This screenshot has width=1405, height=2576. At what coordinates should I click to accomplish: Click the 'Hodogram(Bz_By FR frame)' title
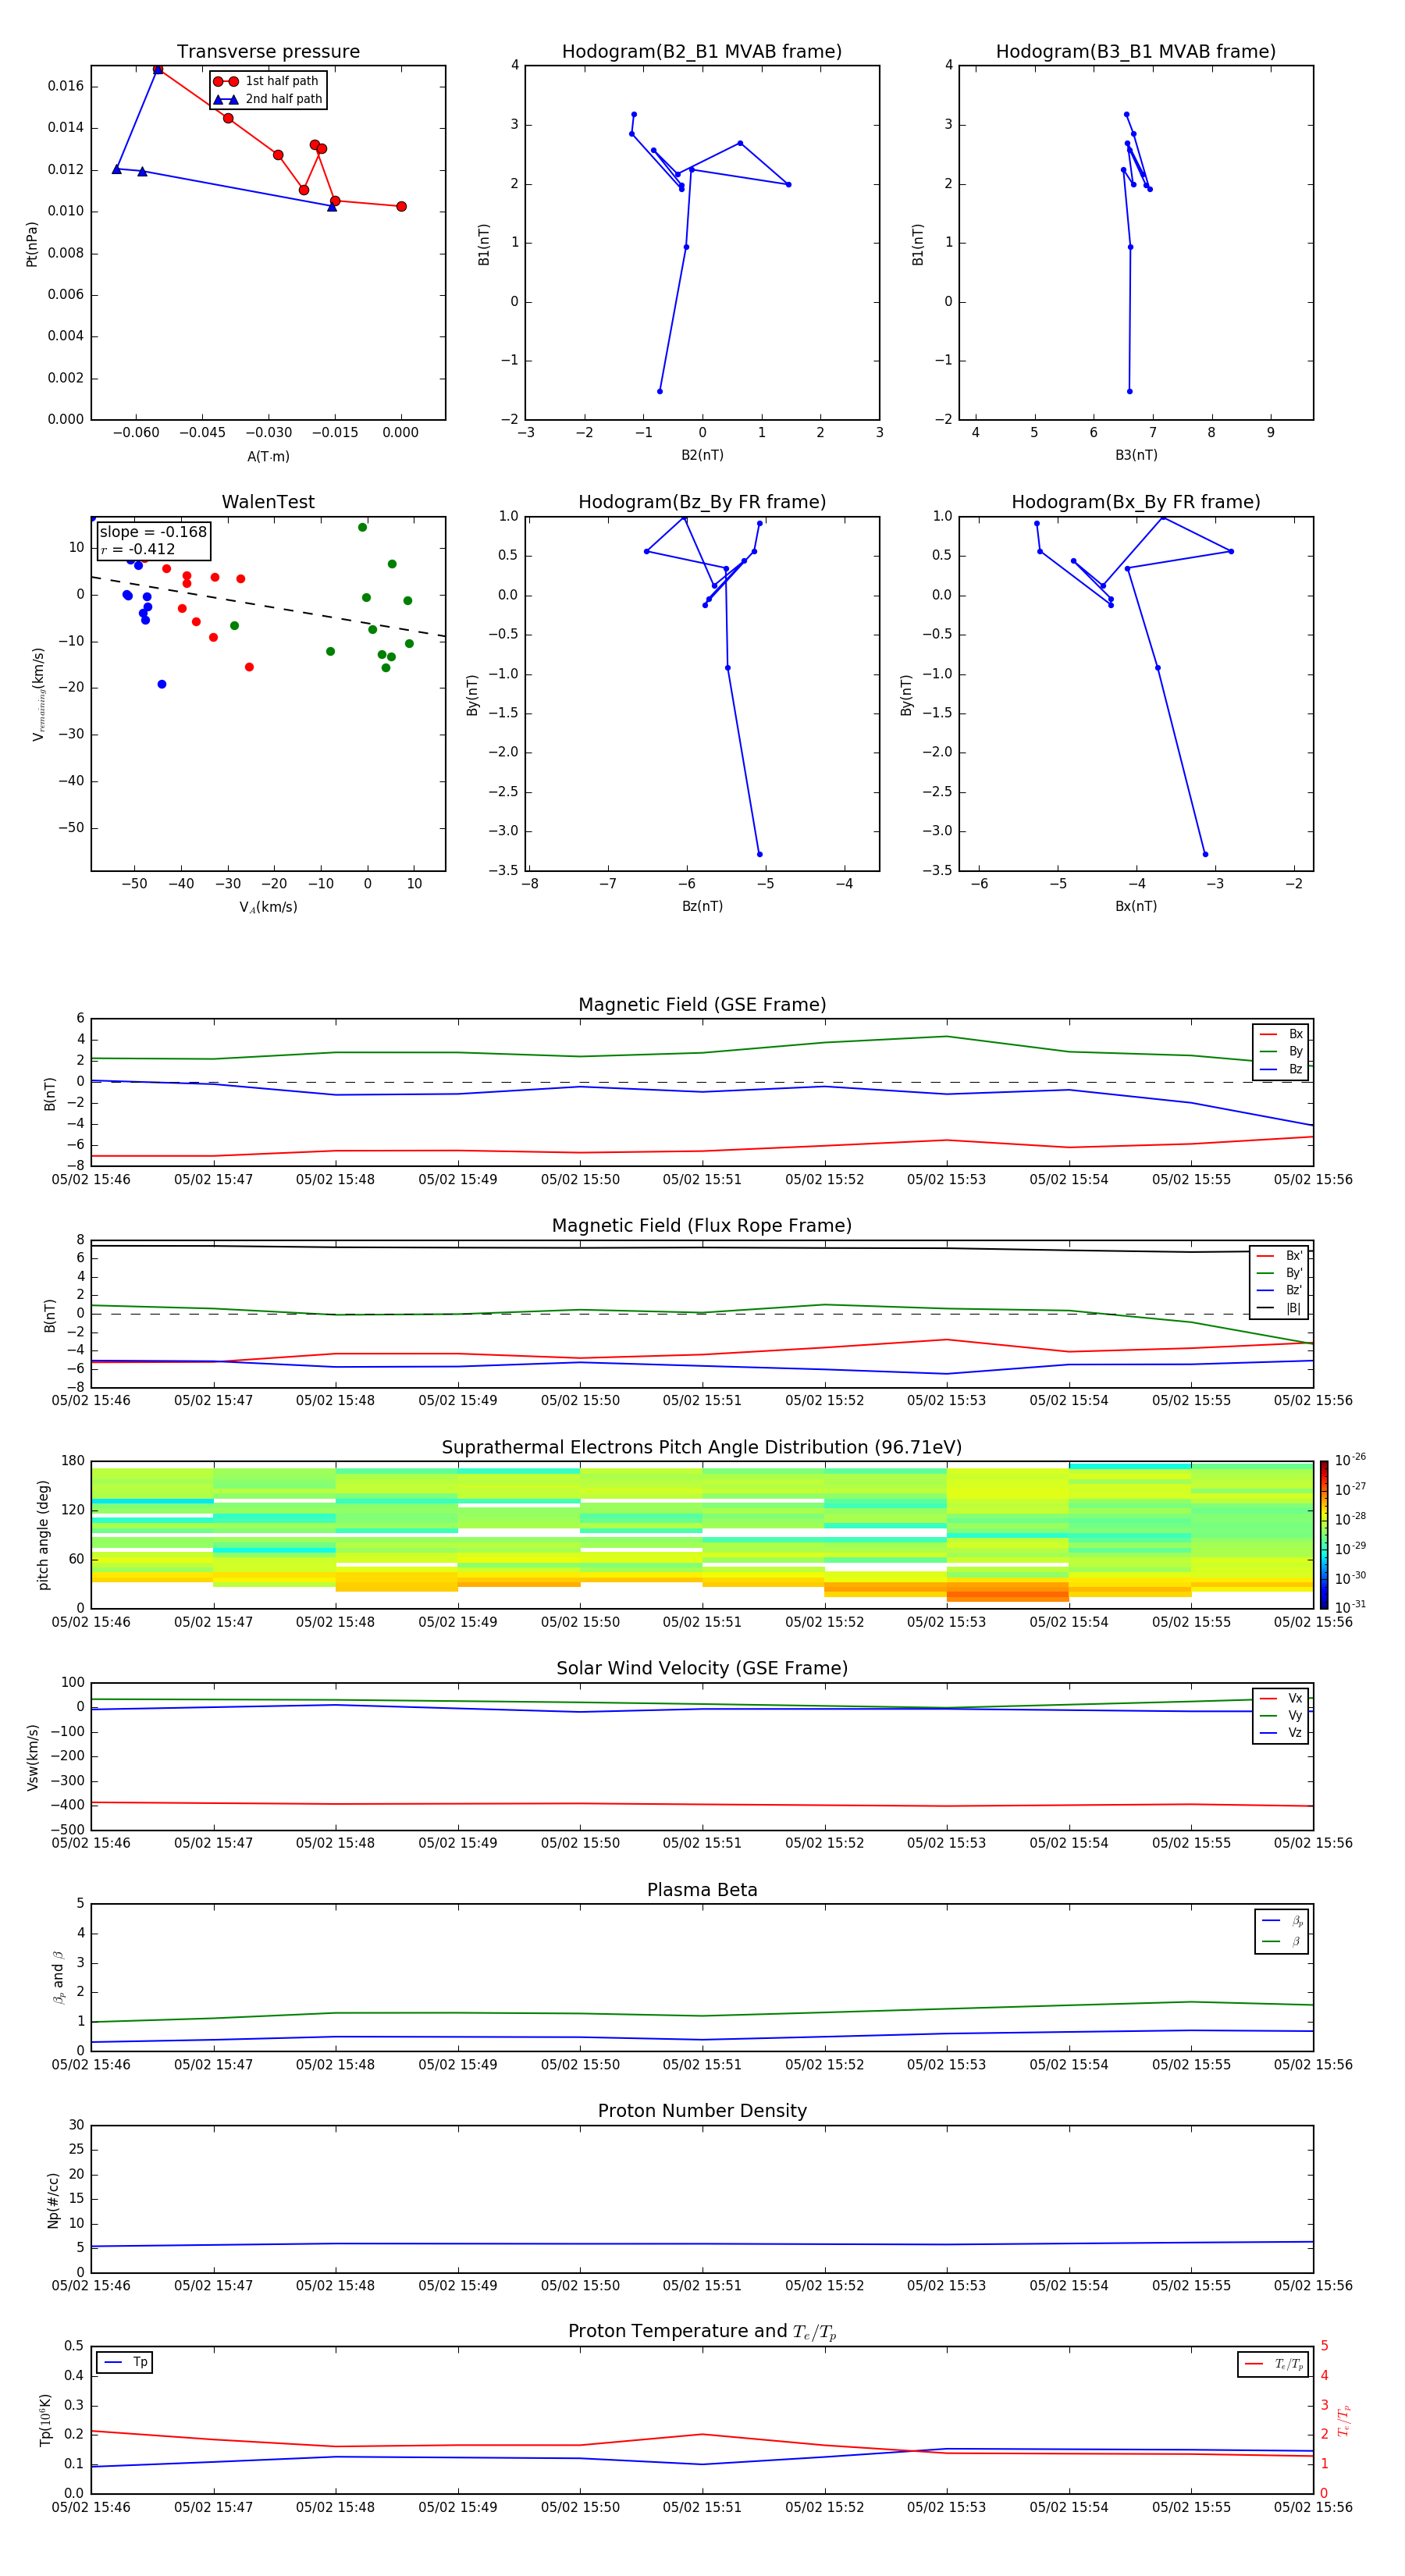[702, 502]
